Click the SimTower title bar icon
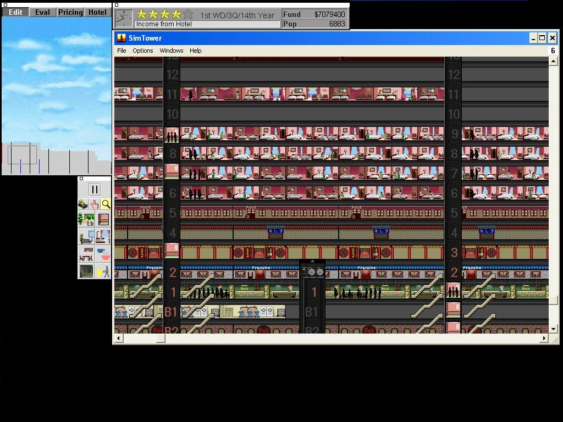 pyautogui.click(x=122, y=38)
